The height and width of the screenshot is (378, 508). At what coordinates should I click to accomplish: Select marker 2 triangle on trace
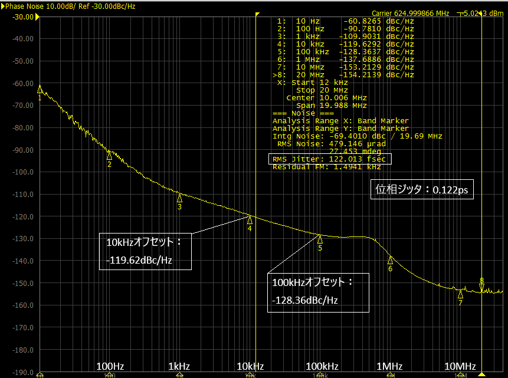coord(110,156)
